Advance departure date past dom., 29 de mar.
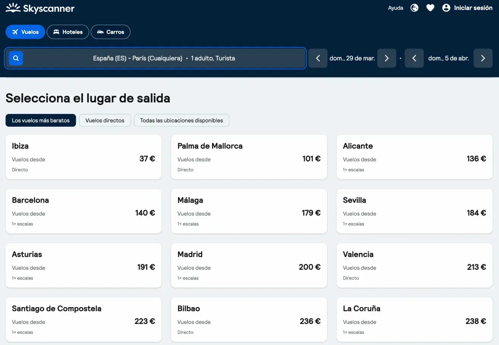The height and width of the screenshot is (345, 499). (x=386, y=58)
